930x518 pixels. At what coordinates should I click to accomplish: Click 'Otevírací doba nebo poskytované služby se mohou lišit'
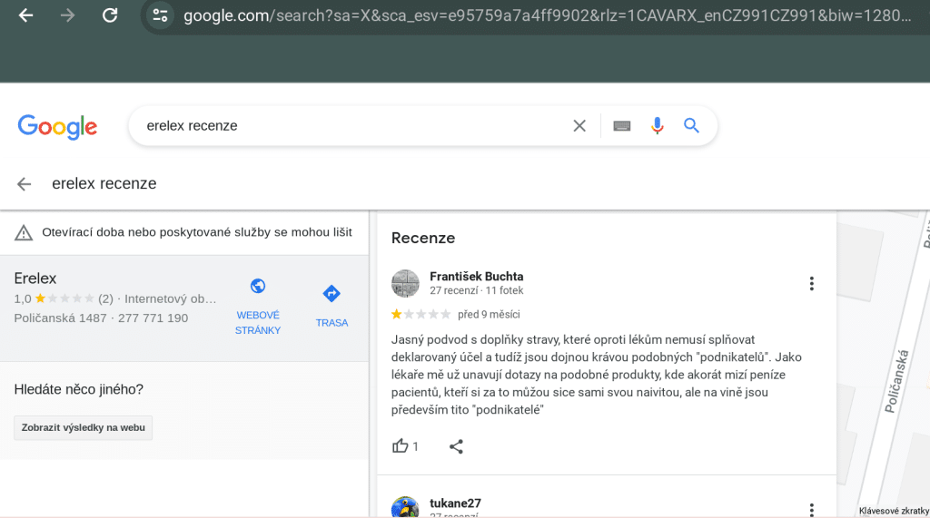pyautogui.click(x=197, y=232)
